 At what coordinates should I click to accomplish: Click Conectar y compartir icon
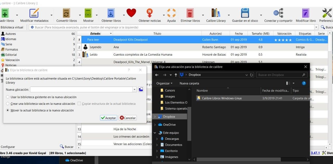[278, 13]
